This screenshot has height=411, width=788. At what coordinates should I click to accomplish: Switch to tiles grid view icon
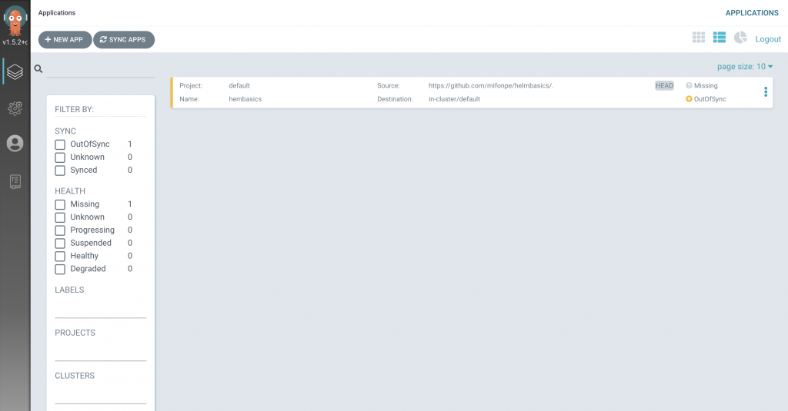click(x=699, y=37)
